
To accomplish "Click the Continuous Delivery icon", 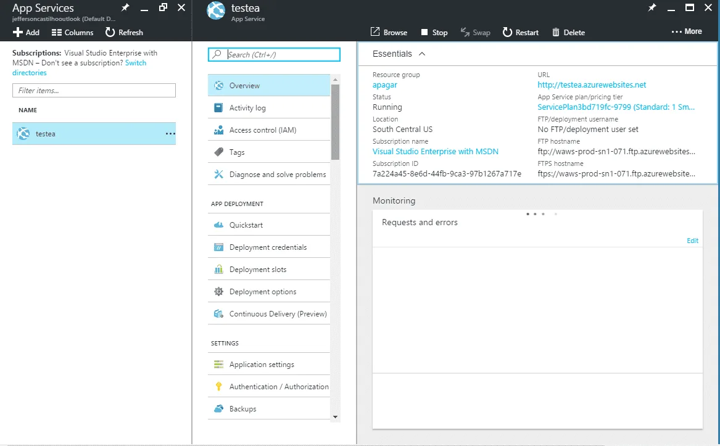I will click(218, 314).
